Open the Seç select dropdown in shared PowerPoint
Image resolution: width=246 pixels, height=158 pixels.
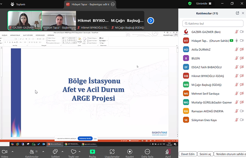point(102,43)
